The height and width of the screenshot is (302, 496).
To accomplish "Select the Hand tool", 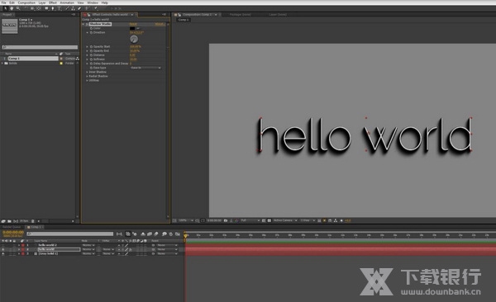I will click(x=12, y=8).
